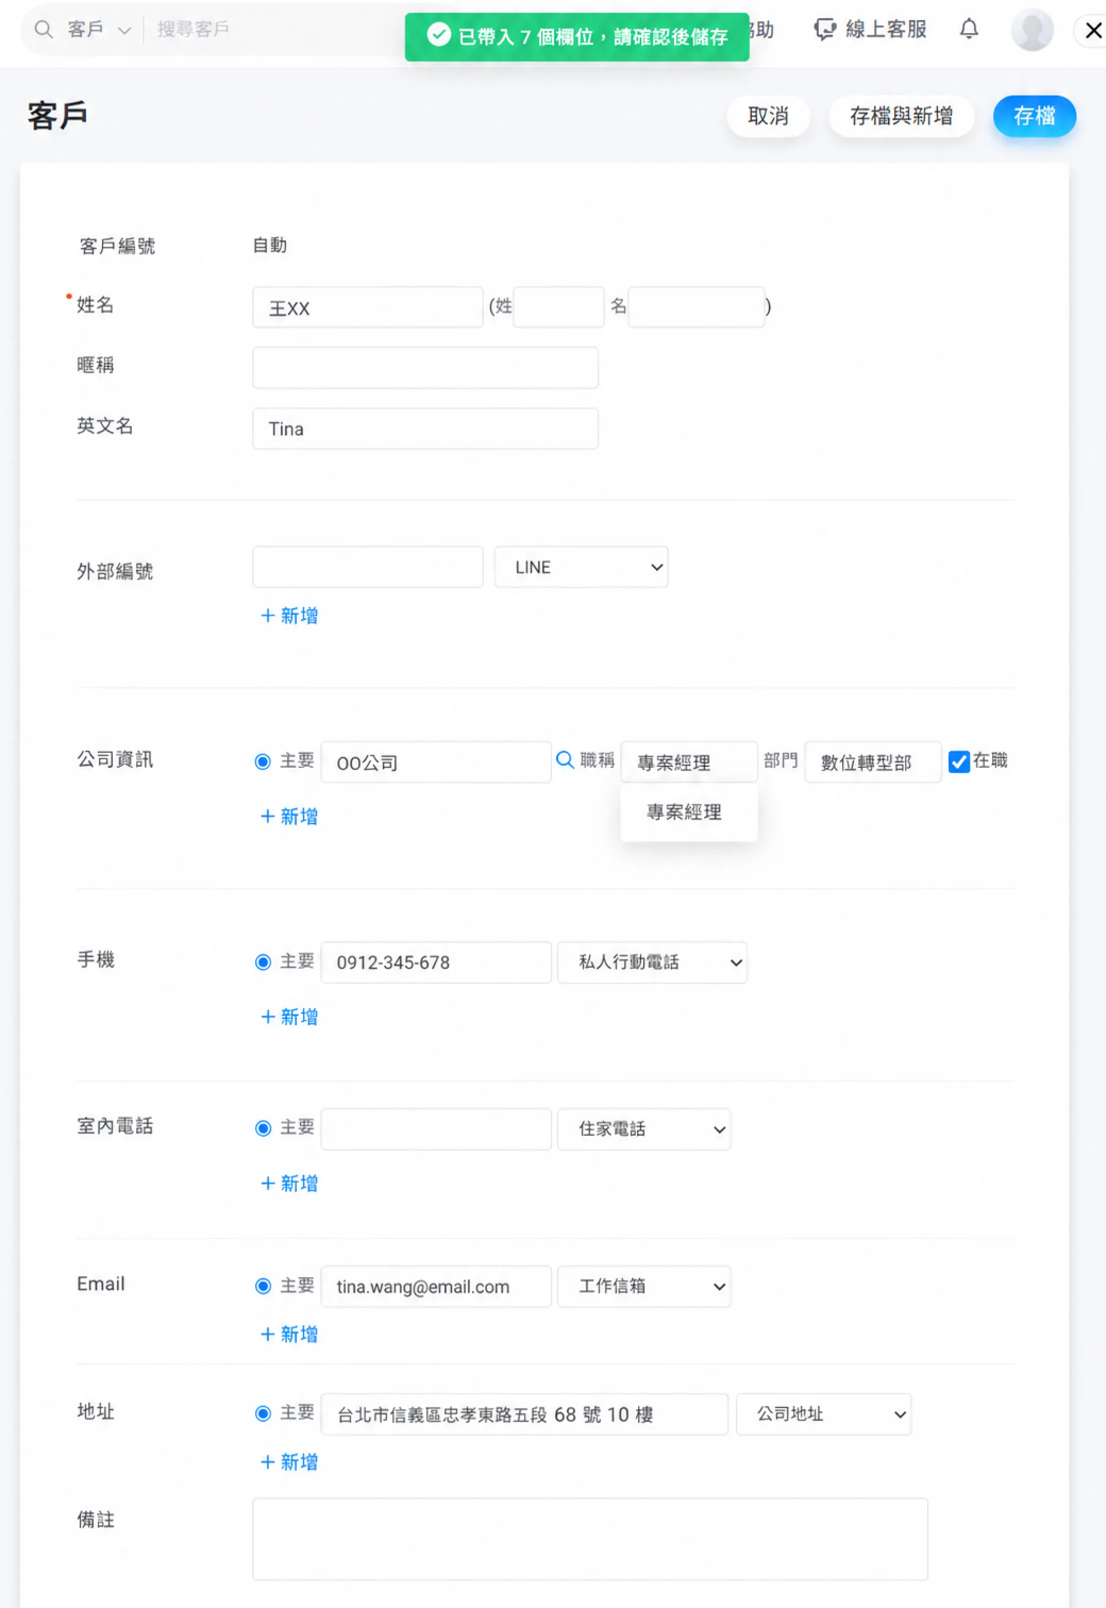Click the 部門 field with 數位轉型部
This screenshot has height=1608, width=1106.
click(x=873, y=762)
